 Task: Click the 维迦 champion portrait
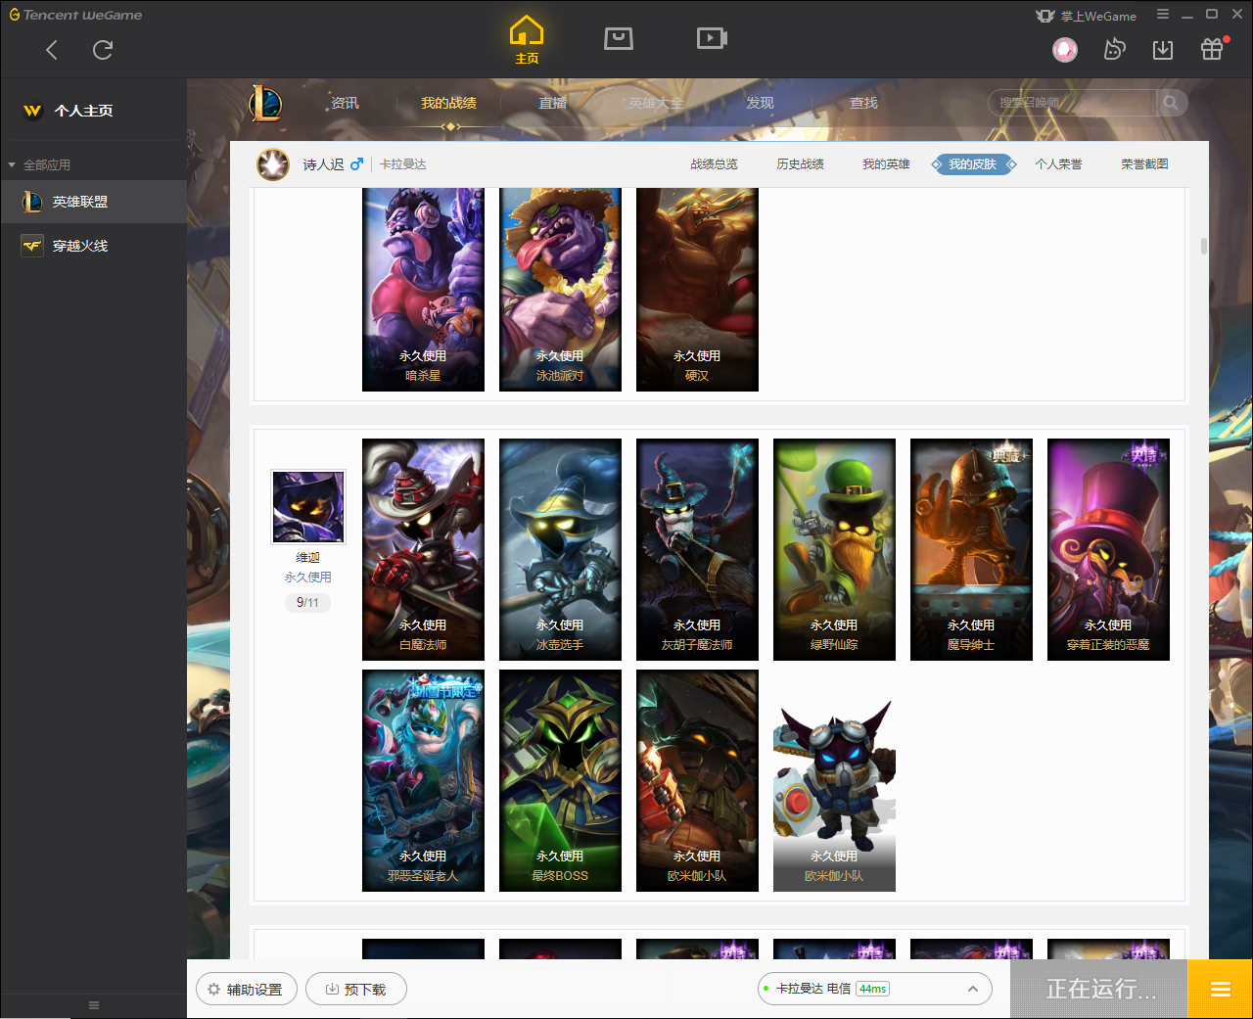tap(308, 506)
